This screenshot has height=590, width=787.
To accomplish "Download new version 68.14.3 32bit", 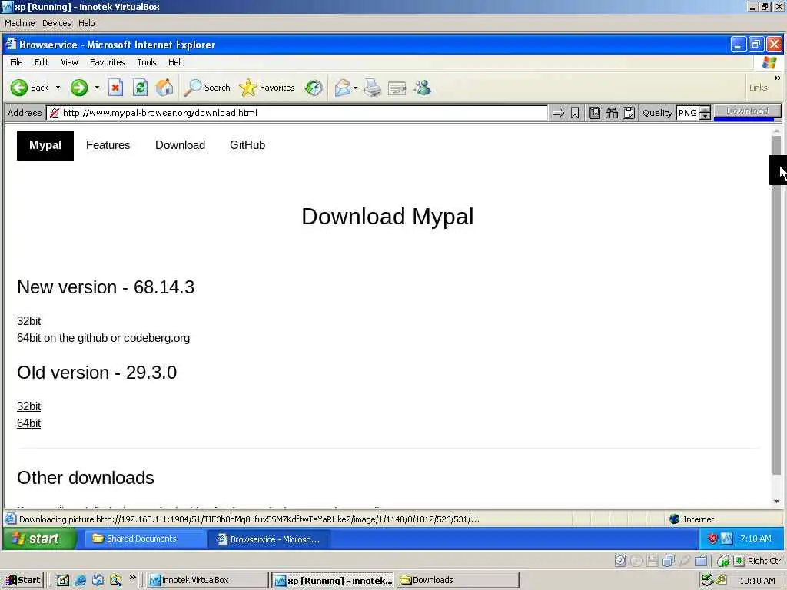I will click(28, 321).
